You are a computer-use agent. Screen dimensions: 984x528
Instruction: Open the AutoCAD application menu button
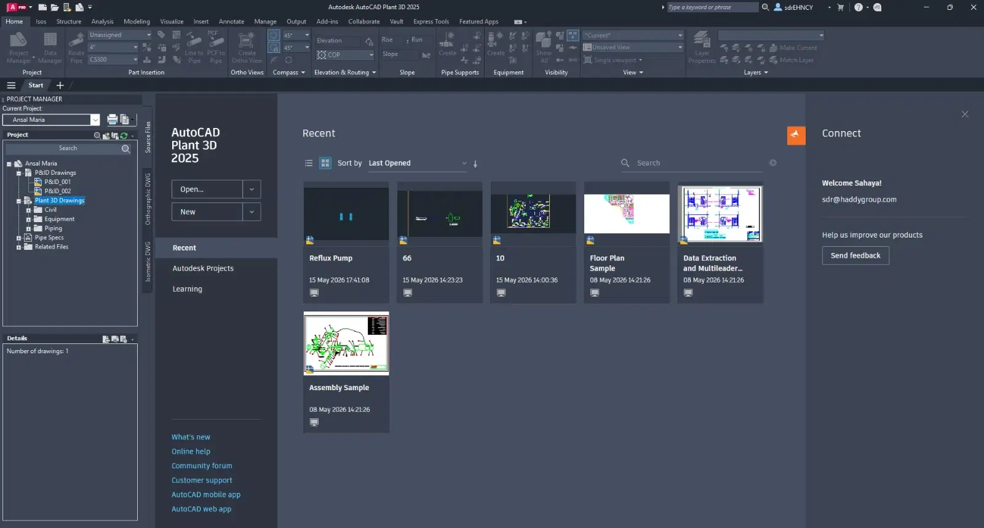click(x=19, y=7)
